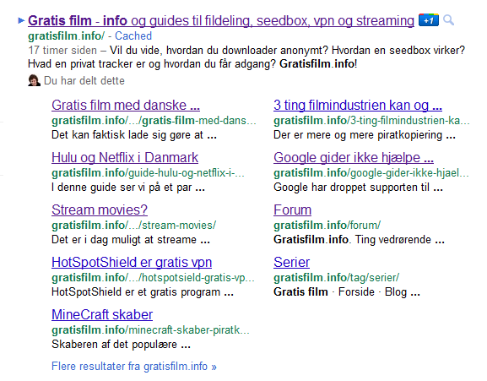
Task: Open 'Google gider ikke hjælpe ...' sitelink
Action: pyautogui.click(x=354, y=158)
